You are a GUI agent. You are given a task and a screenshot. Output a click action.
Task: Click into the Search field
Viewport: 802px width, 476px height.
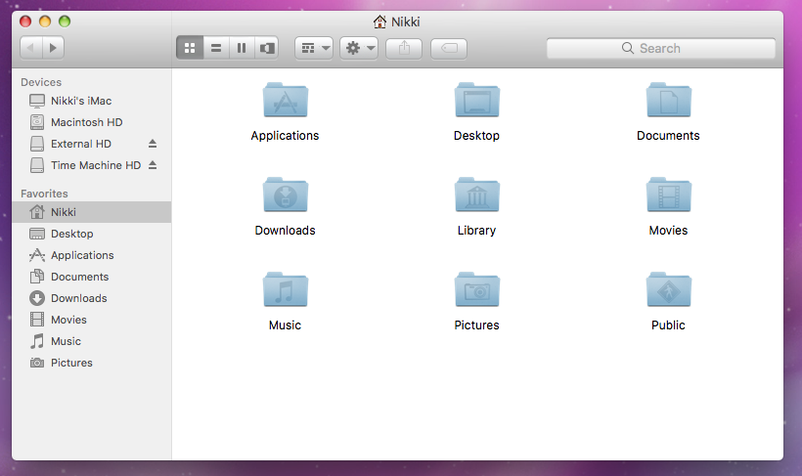tap(661, 48)
